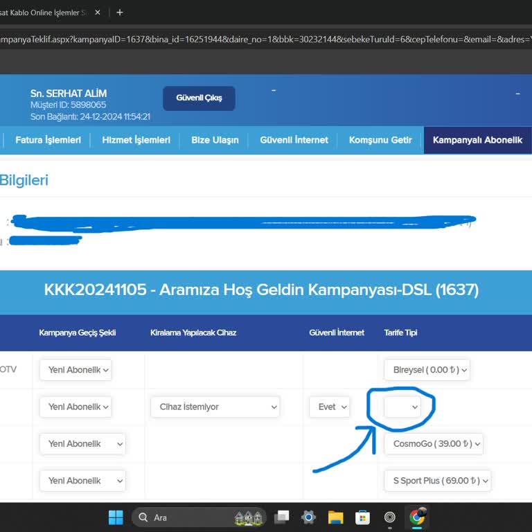532x532 pixels.
Task: Expand the Yeni Abonelik dropdown in the OTV row
Action: click(76, 370)
